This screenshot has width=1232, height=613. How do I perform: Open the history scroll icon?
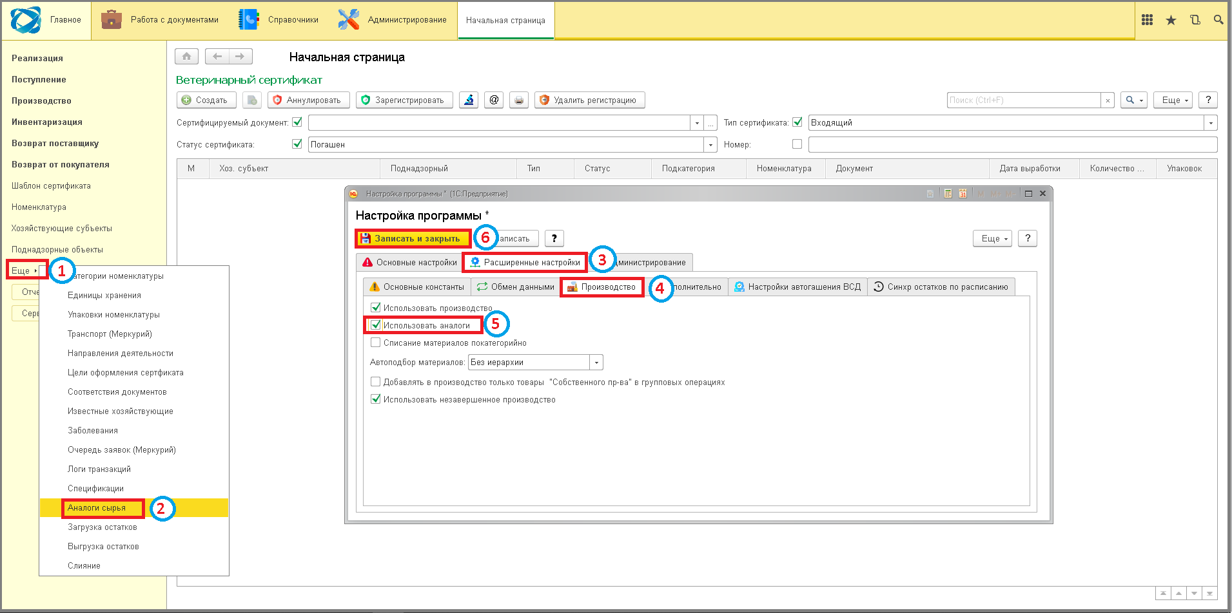point(1195,20)
